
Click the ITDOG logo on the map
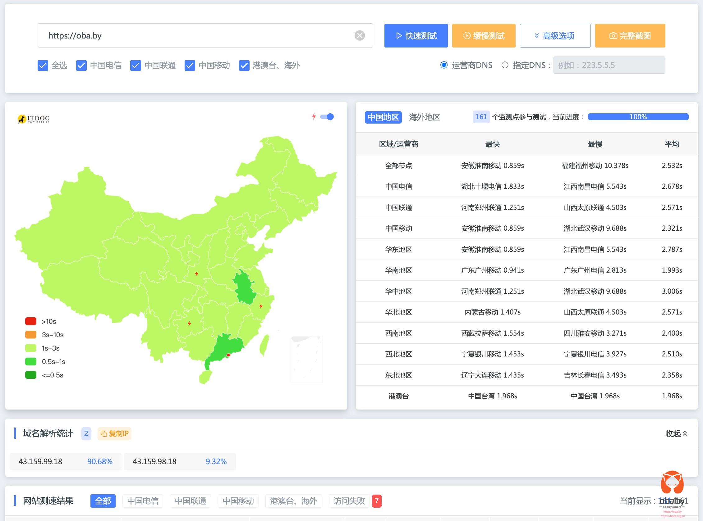(x=34, y=119)
